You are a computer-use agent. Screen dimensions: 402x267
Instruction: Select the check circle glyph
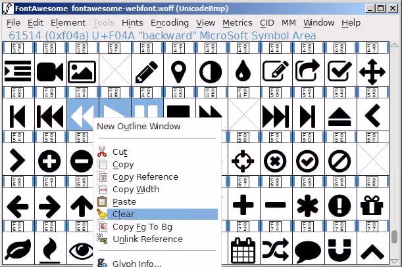coord(307,161)
